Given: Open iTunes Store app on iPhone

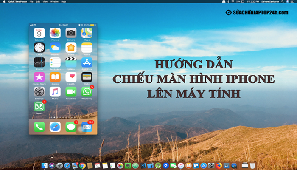Looking at the screenshot, I should tap(39, 77).
